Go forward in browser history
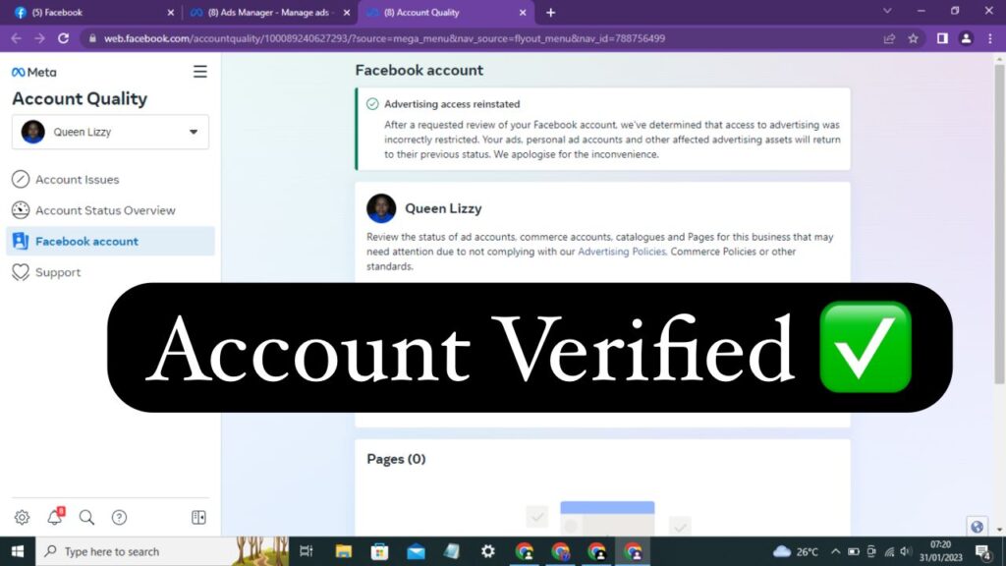This screenshot has height=566, width=1006. [39, 38]
